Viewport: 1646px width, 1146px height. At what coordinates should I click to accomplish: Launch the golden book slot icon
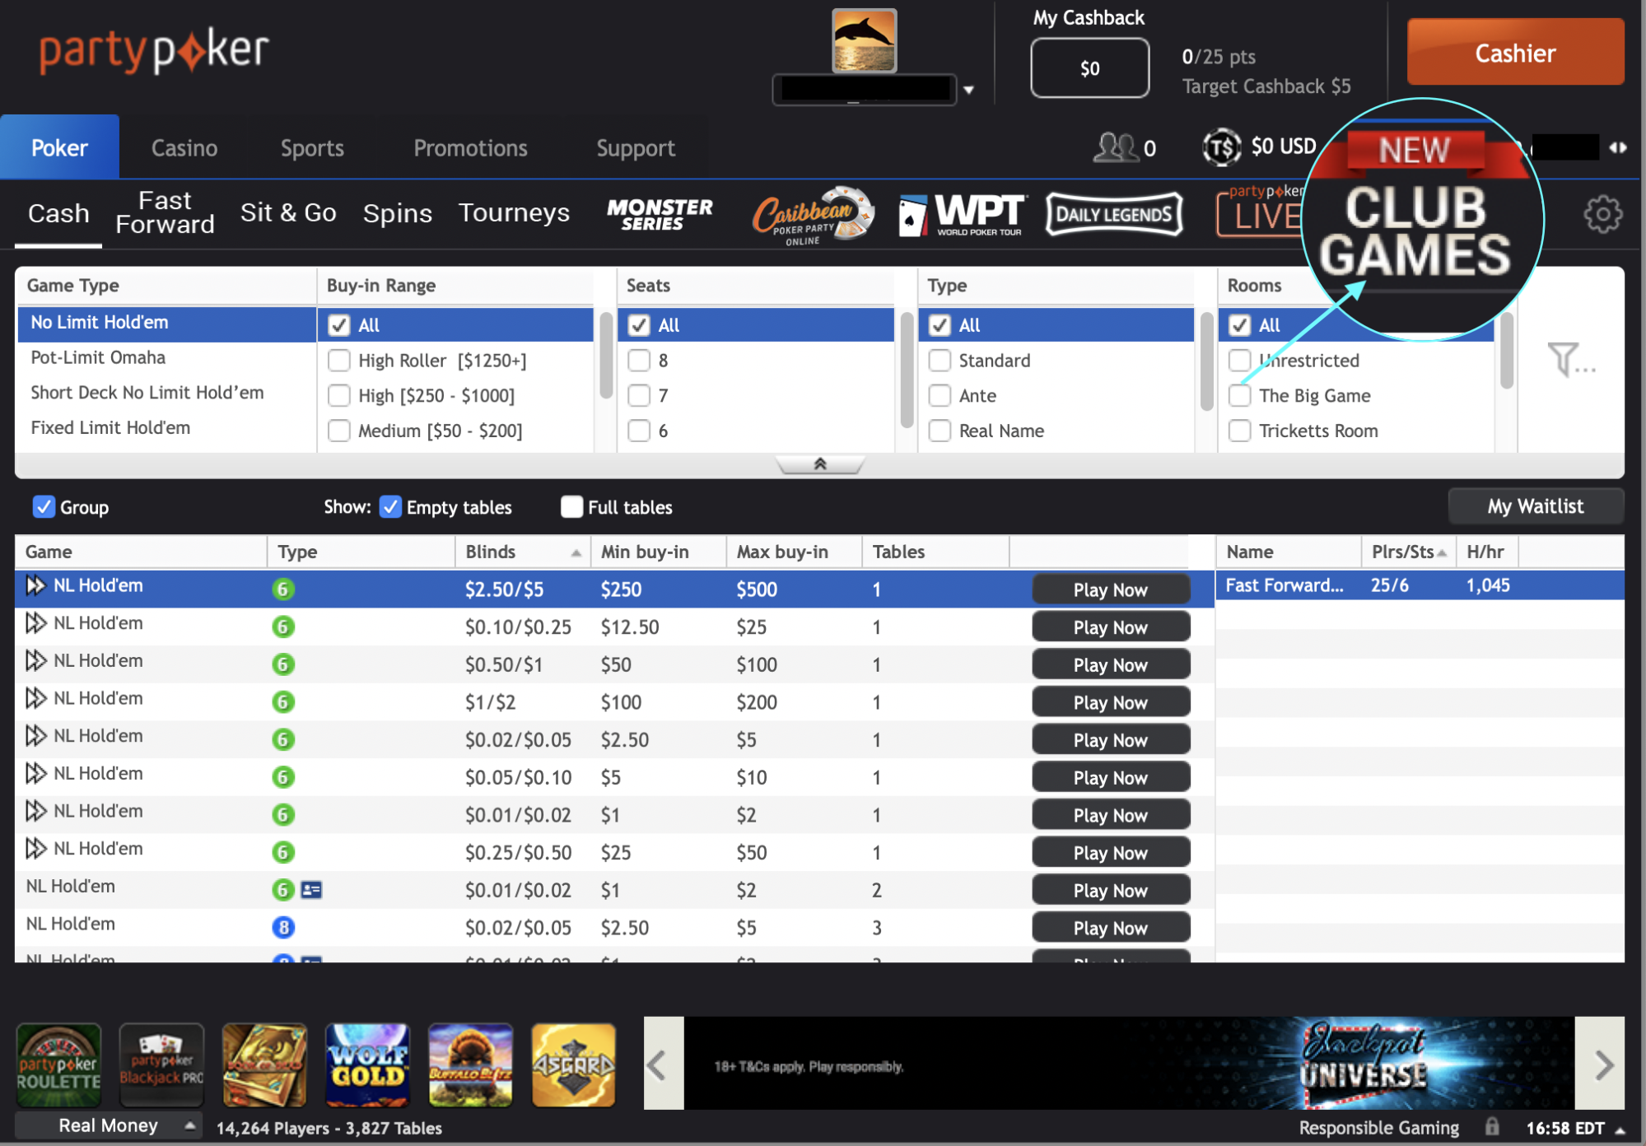click(264, 1065)
